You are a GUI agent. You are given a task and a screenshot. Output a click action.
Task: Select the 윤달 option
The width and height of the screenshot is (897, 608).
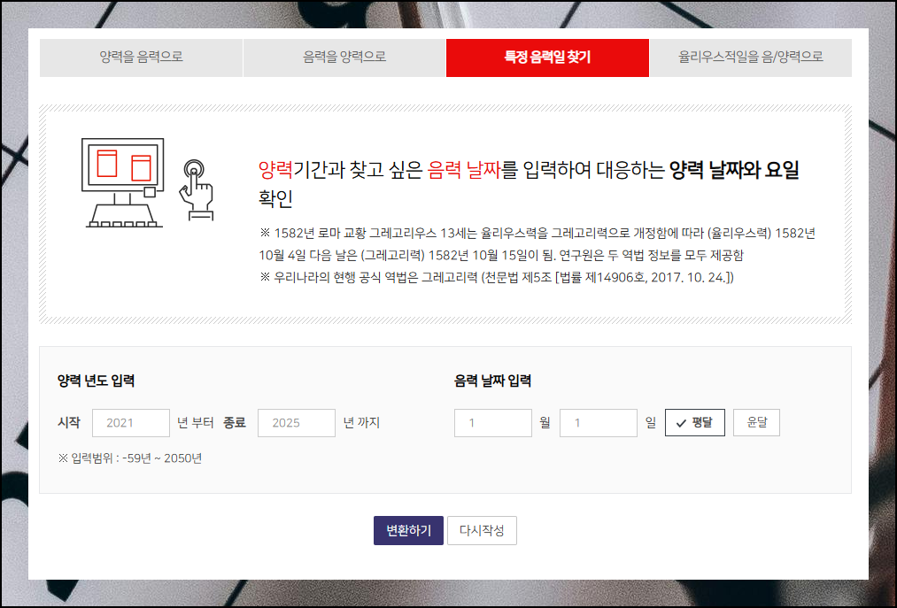point(756,423)
